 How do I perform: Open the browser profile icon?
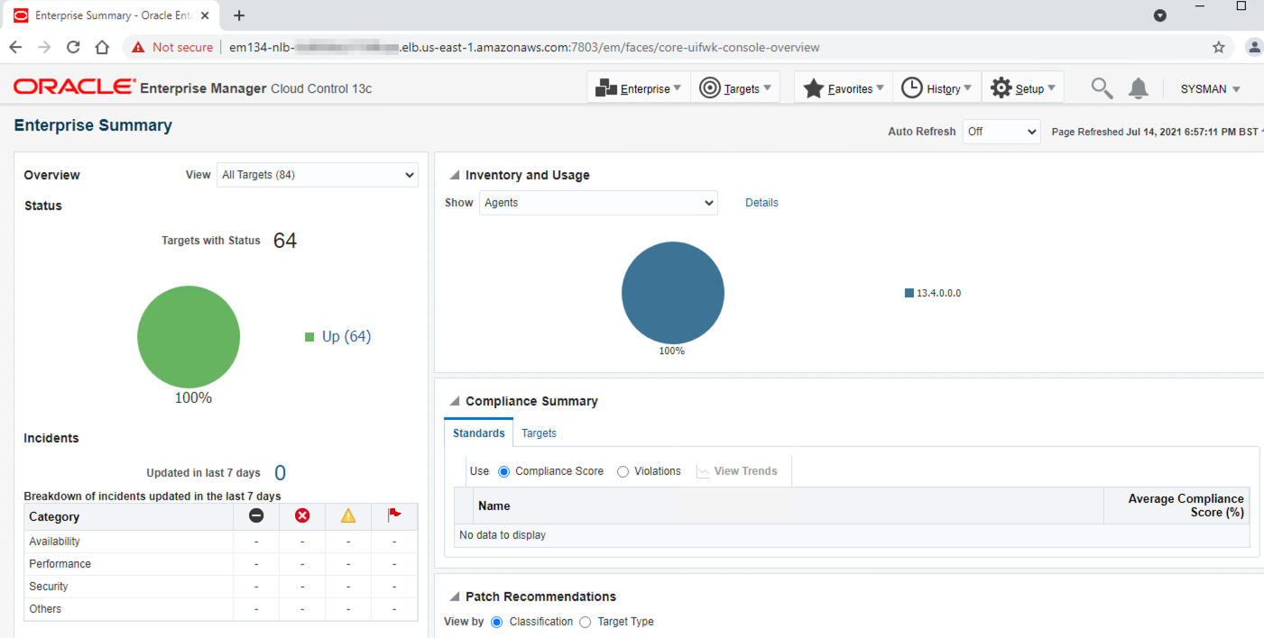click(x=1254, y=47)
